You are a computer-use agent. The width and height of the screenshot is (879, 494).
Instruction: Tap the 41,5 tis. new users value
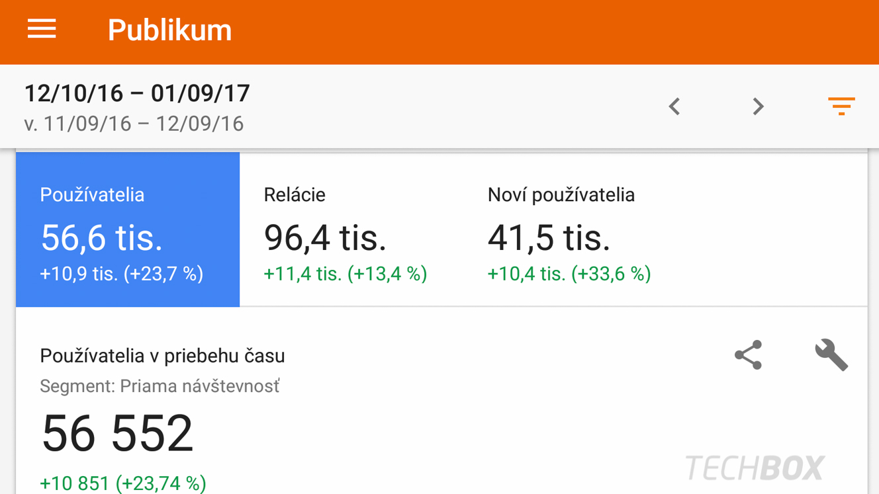point(549,237)
